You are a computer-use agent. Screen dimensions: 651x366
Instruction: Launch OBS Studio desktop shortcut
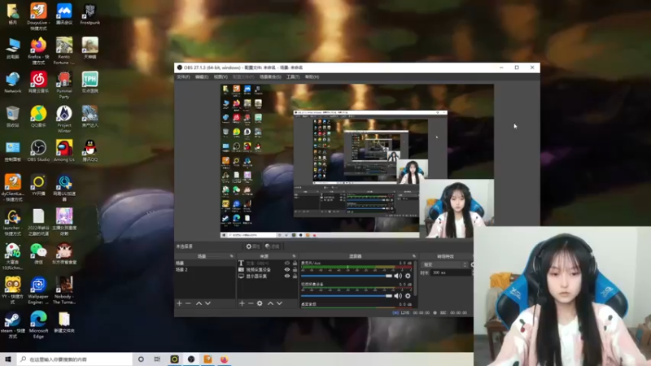[x=38, y=150]
